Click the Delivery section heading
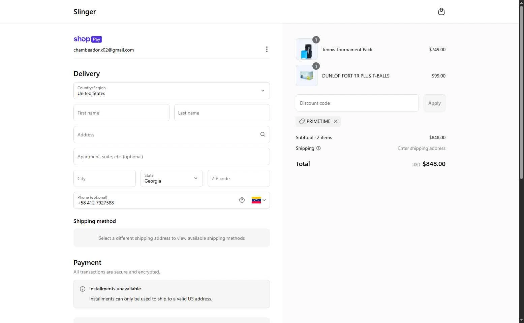Screen dimensions: 524x323 click(87, 73)
